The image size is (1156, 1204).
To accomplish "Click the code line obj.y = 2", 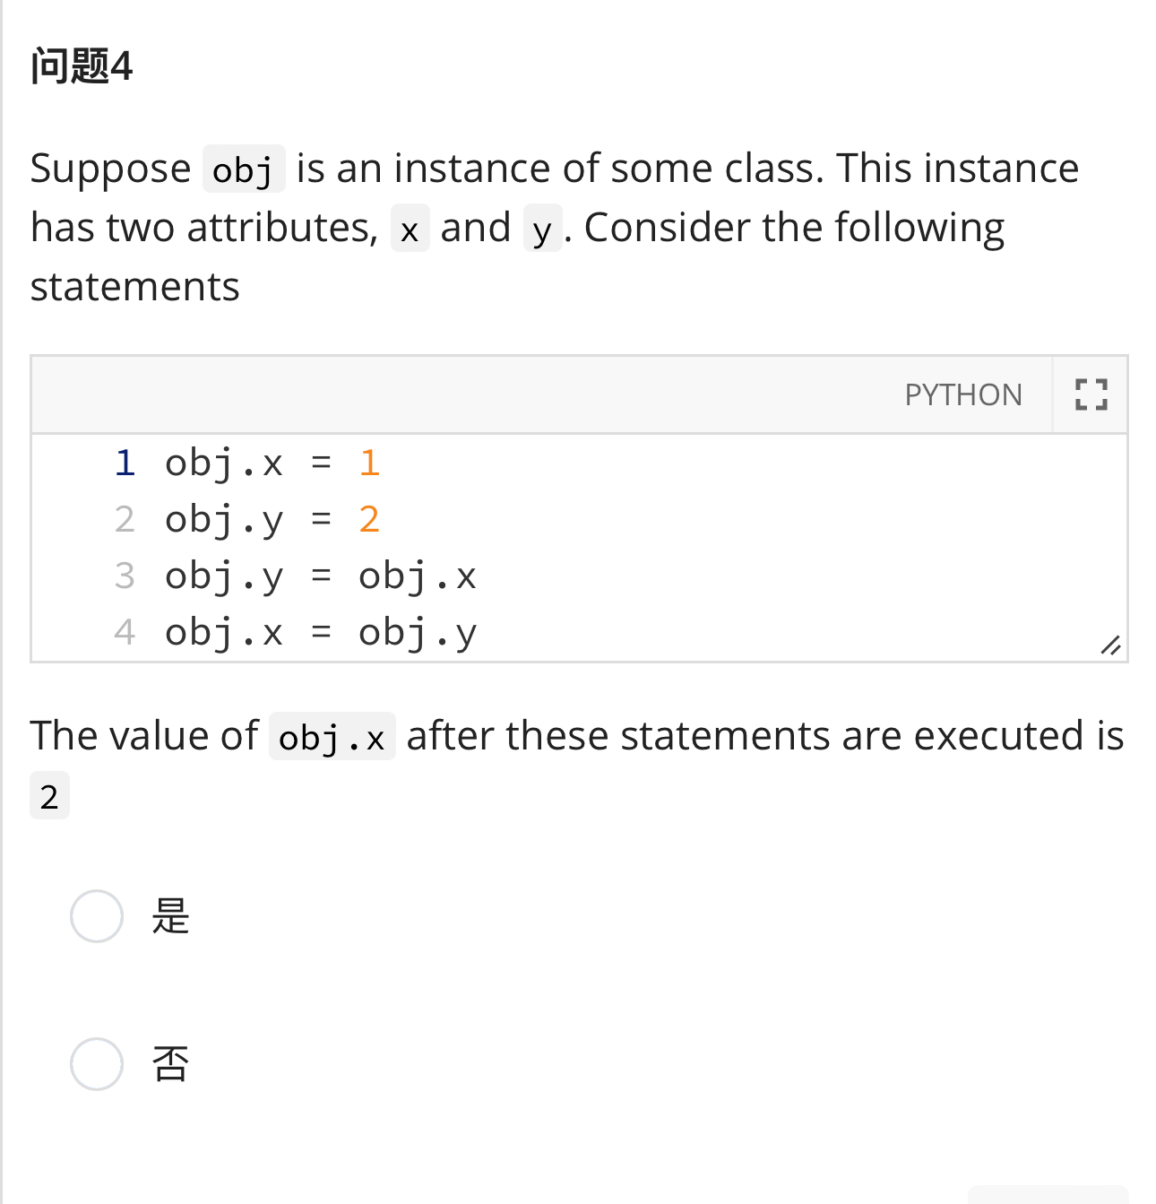I will tap(272, 520).
